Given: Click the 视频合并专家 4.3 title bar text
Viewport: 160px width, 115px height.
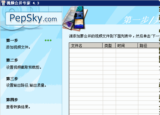Looking at the screenshot, I should (x=23, y=3).
